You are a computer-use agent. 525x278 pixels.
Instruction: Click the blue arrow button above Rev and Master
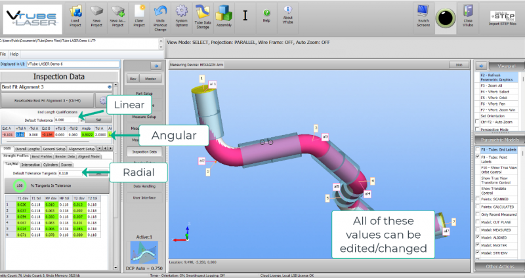tap(156, 66)
